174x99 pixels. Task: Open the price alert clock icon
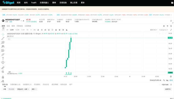(49, 30)
